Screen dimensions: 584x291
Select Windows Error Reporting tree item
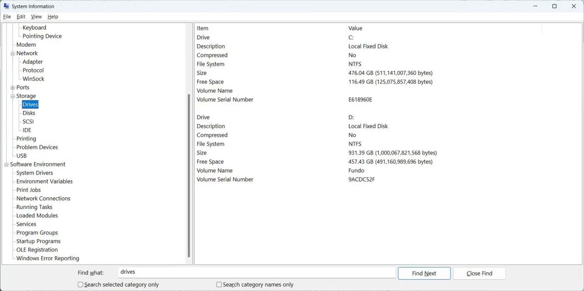(48, 258)
